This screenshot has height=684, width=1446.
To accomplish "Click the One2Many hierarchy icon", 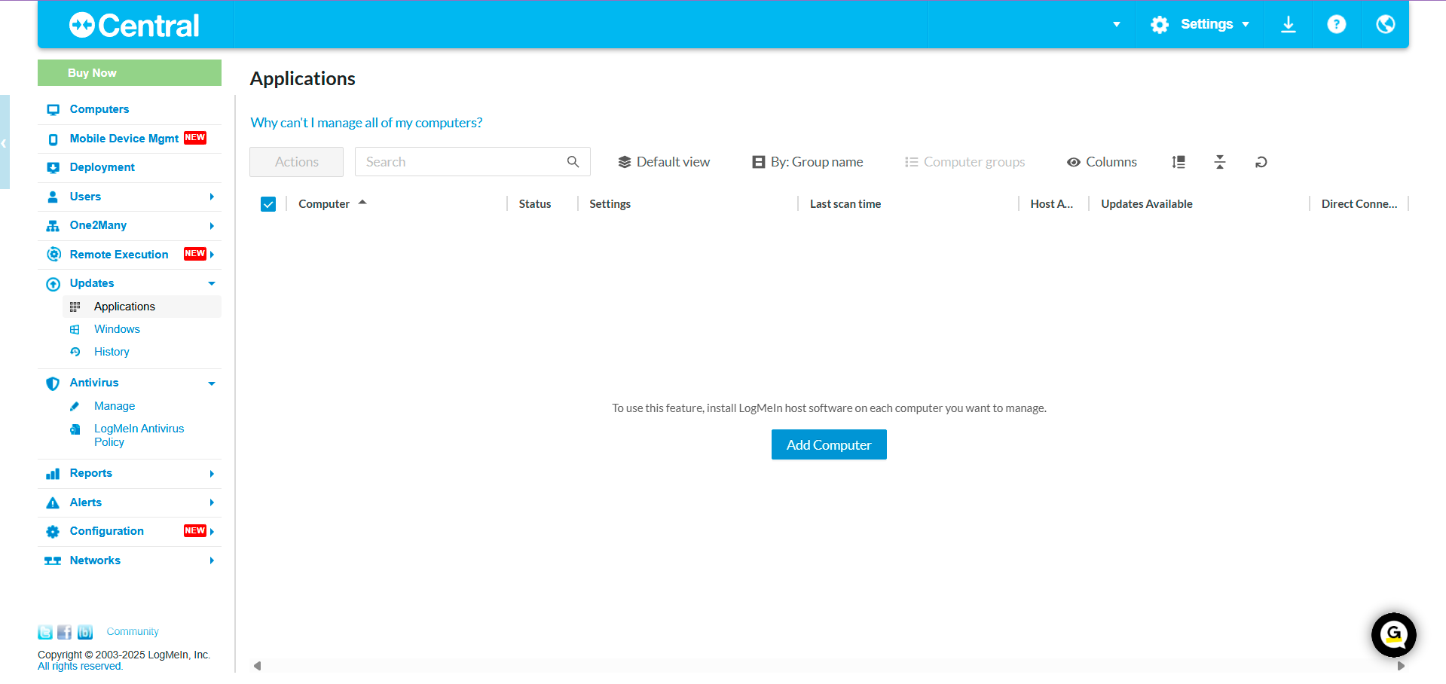I will coord(53,226).
